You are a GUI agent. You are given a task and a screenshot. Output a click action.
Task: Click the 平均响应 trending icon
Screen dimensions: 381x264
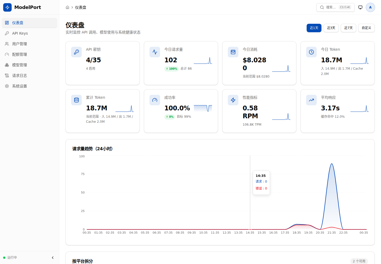(311, 100)
